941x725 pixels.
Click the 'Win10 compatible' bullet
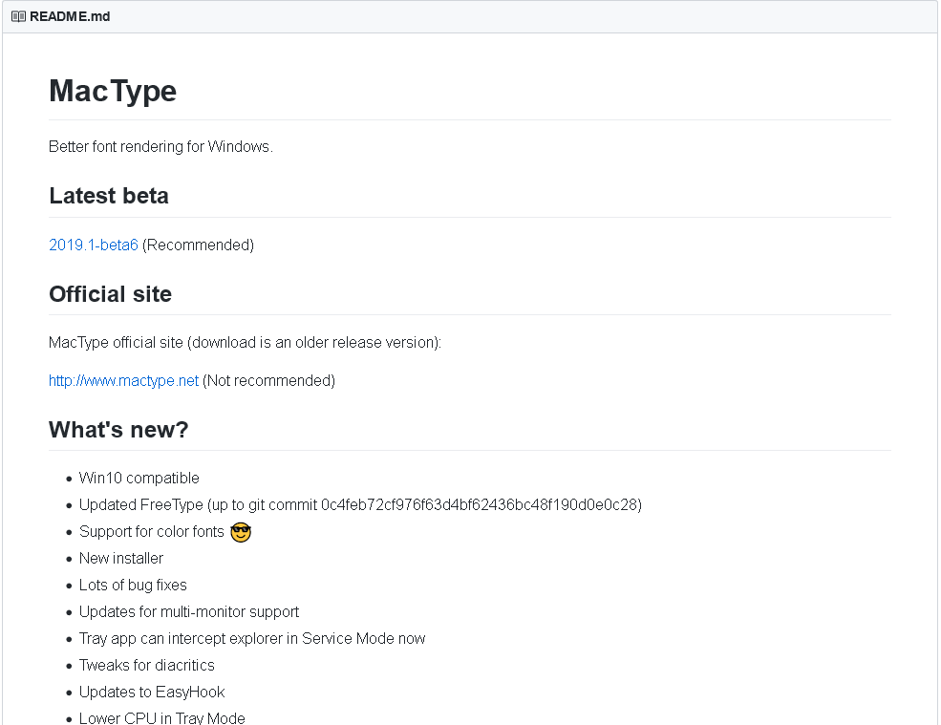pos(139,478)
